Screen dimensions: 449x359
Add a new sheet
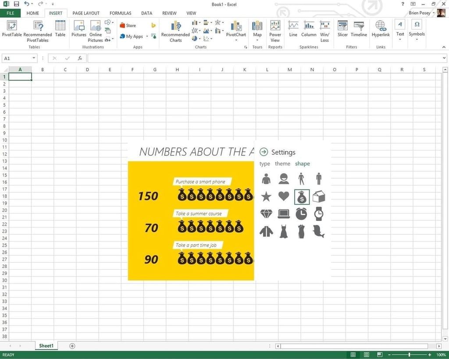[x=72, y=346]
